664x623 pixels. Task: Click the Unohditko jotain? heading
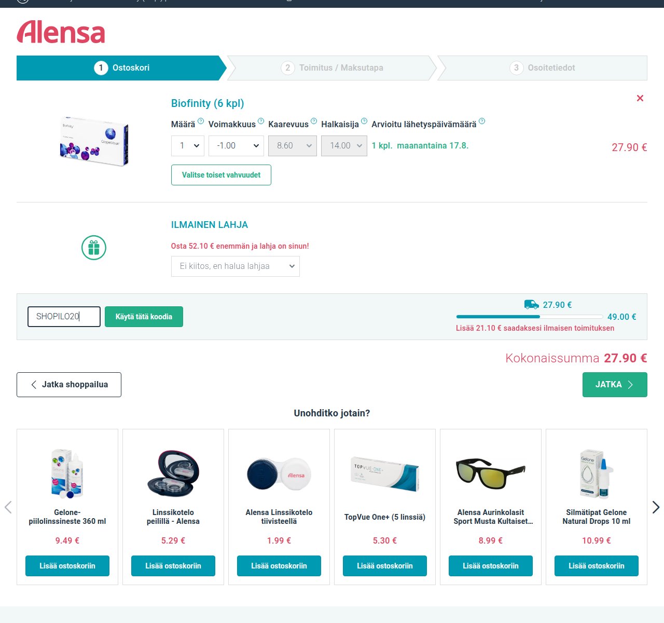[x=332, y=413]
